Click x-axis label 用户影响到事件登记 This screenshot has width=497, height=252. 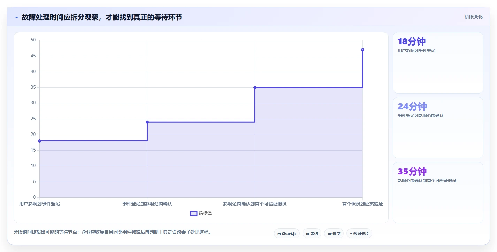coord(39,204)
